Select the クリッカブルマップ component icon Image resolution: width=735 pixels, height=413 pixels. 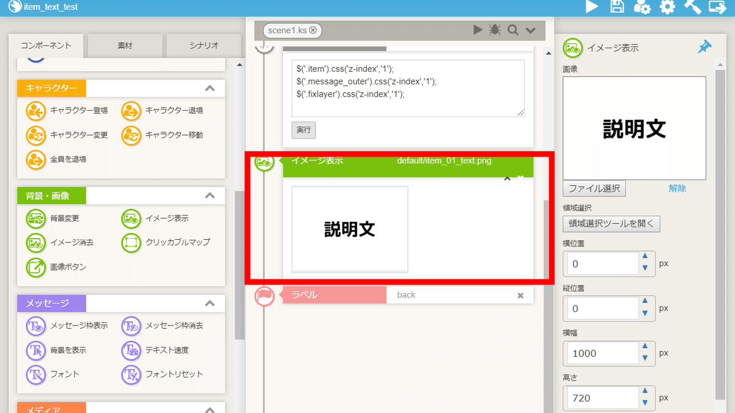point(131,243)
